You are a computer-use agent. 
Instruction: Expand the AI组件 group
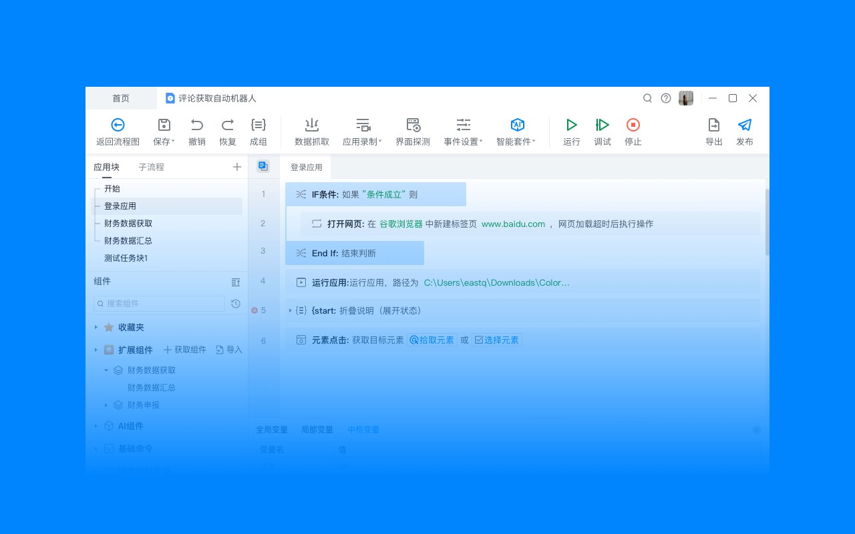click(x=96, y=426)
